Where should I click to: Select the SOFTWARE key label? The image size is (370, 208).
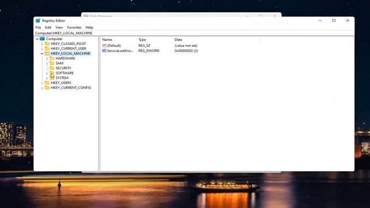(x=65, y=73)
